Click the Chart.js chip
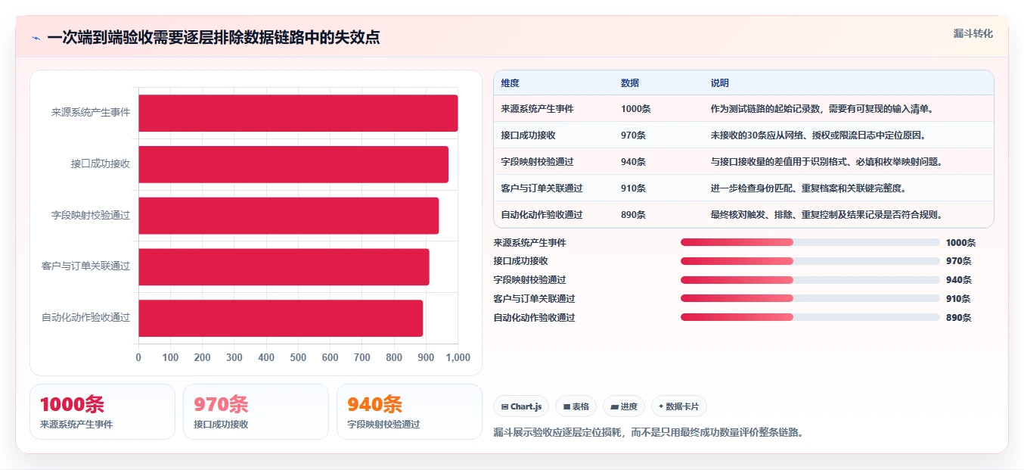 point(522,406)
